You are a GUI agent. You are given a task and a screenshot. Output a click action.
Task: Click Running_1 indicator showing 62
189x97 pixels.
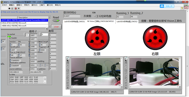click(x=120, y=17)
